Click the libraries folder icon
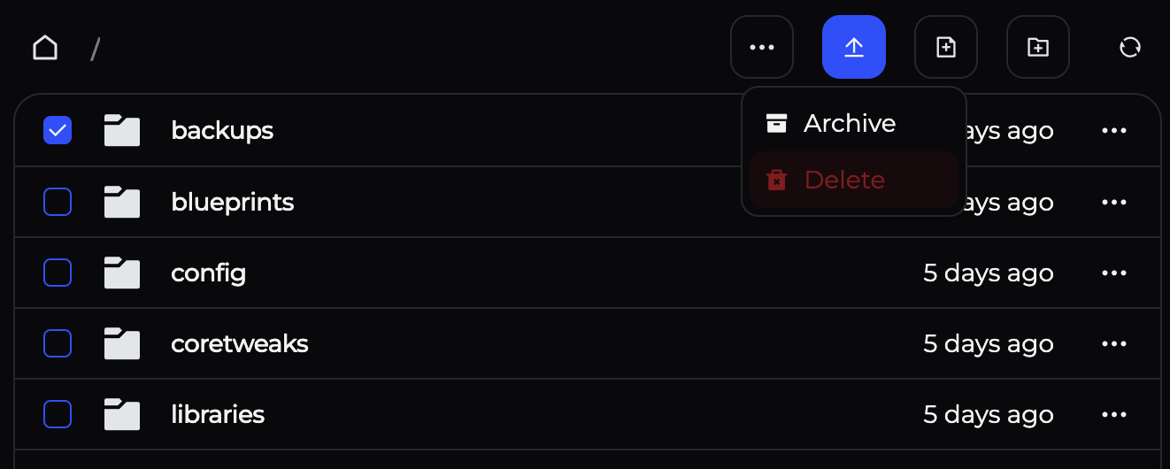This screenshot has width=1170, height=469. [x=122, y=414]
